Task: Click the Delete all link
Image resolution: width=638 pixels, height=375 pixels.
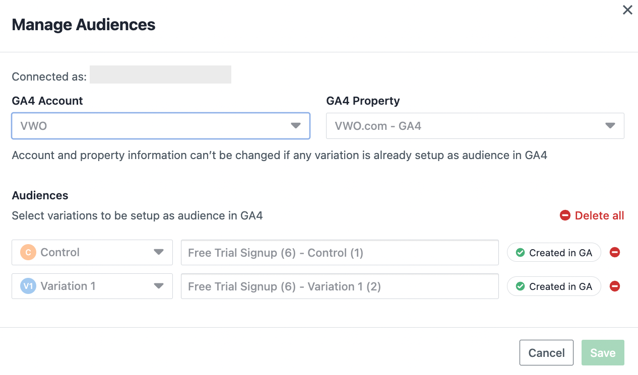Action: pyautogui.click(x=599, y=215)
